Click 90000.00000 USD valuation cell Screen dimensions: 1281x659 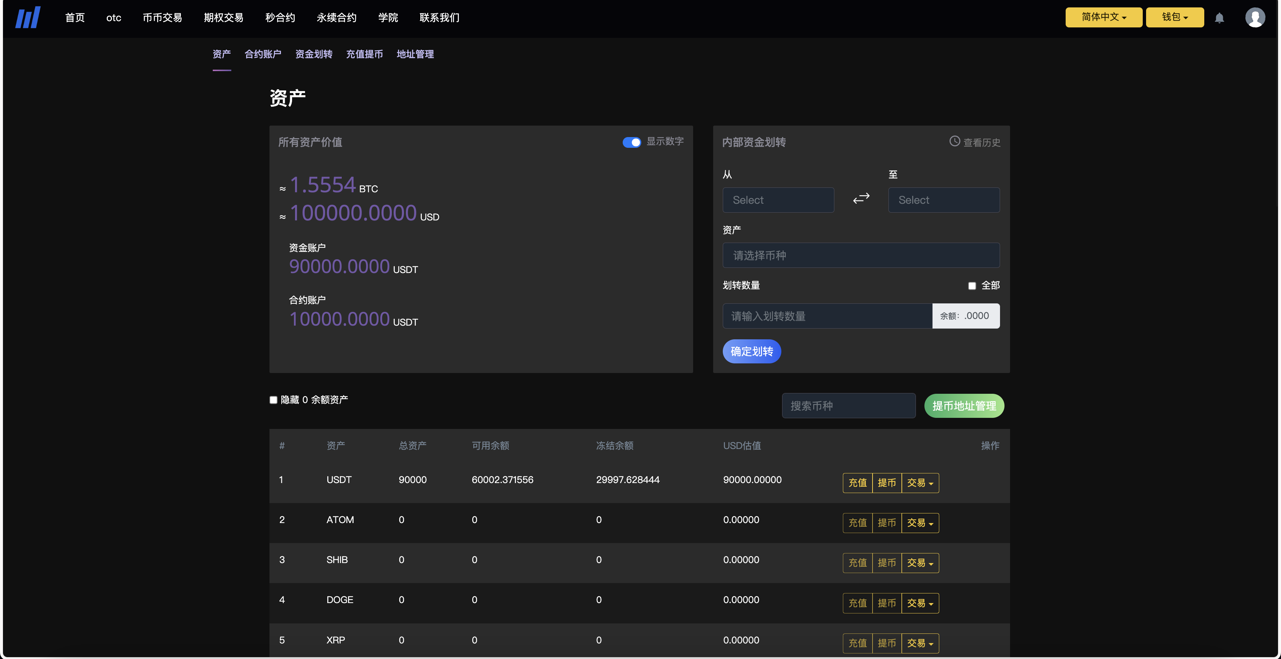click(752, 480)
